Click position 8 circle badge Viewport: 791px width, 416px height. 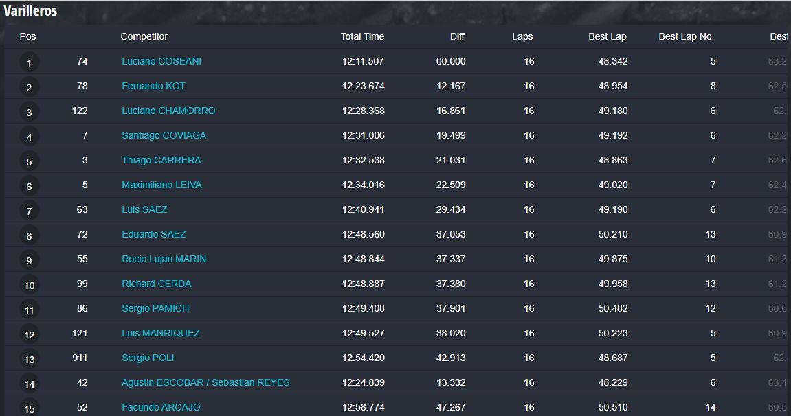(x=30, y=235)
